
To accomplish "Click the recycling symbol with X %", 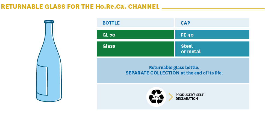I will (156, 97).
